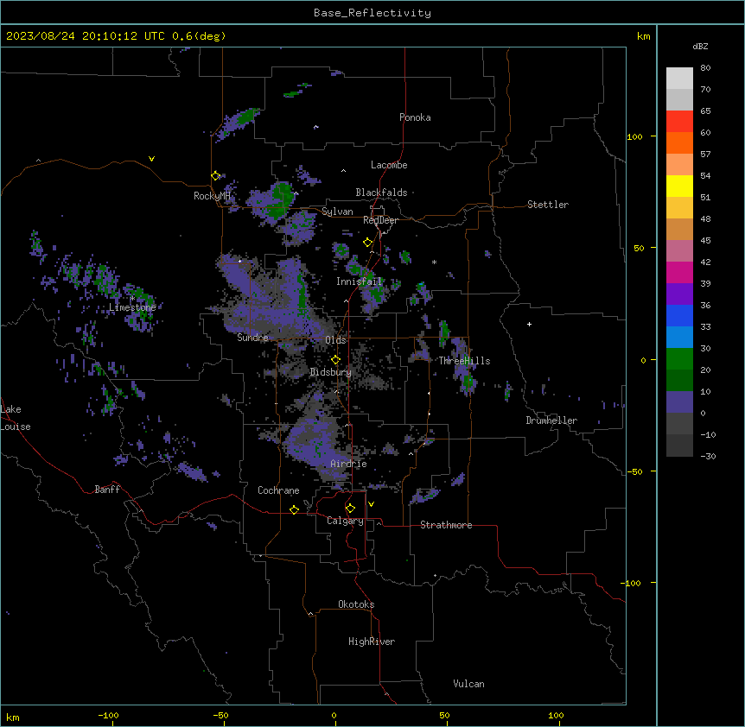The width and height of the screenshot is (745, 727).
Task: Select the 33 dBZ blue swatch
Action: (x=679, y=315)
